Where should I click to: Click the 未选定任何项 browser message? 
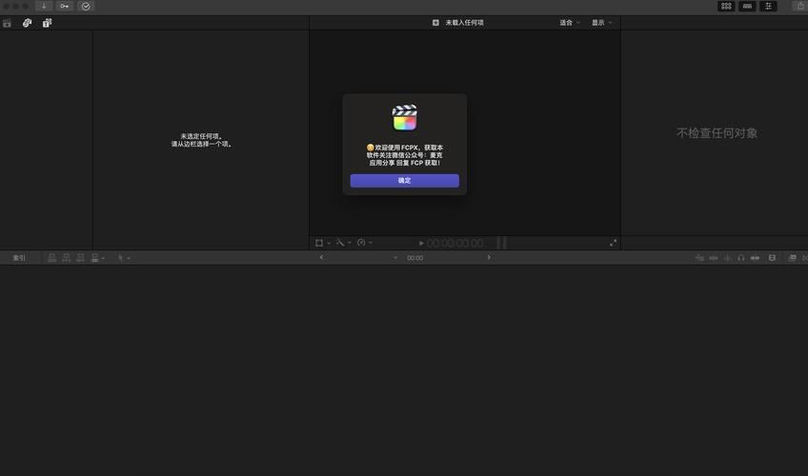(201, 140)
